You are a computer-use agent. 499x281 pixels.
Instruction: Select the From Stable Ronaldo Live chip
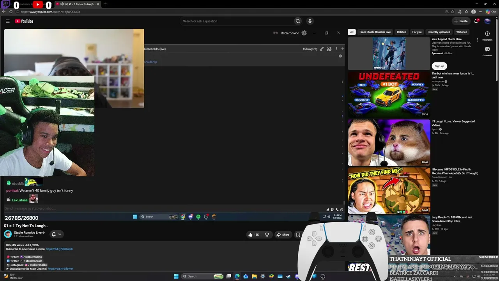pos(375,32)
